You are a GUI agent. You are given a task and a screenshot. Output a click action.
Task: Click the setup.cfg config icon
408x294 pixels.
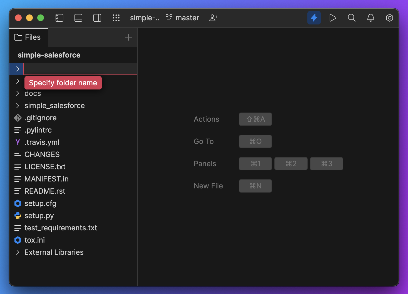pyautogui.click(x=18, y=203)
